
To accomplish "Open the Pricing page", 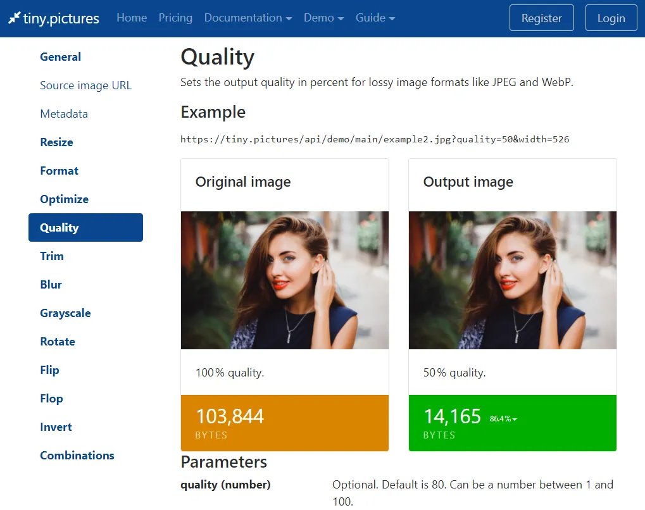I will coord(175,18).
